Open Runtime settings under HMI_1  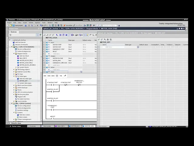coord(23,110)
